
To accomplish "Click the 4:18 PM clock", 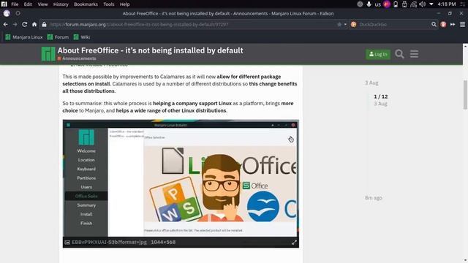I will click(447, 4).
